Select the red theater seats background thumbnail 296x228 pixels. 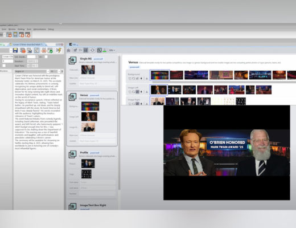pos(176,75)
